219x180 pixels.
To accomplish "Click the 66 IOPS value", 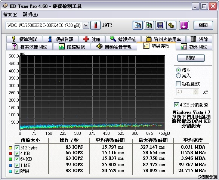I will [x=74, y=153].
